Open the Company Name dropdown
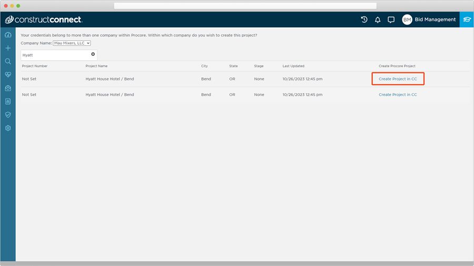Viewport: 474px width, 266px height. click(x=72, y=43)
